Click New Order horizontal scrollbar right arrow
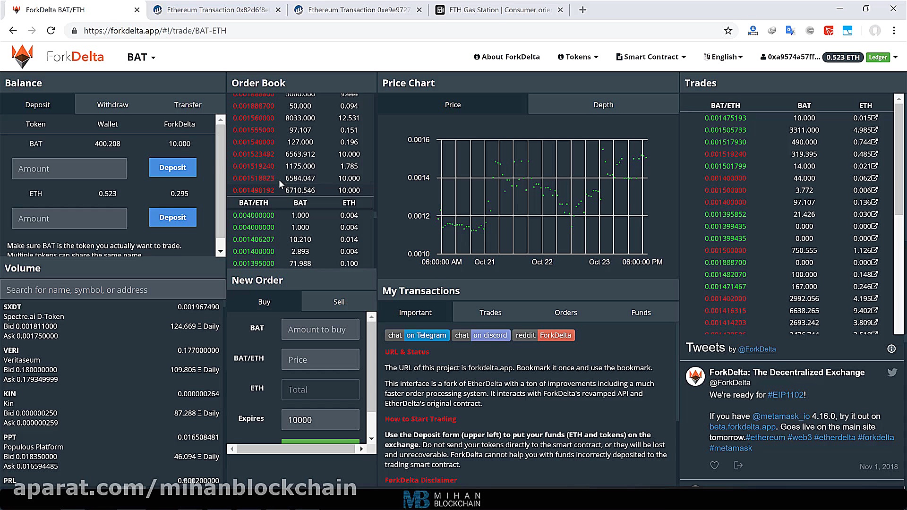907x510 pixels. [x=361, y=449]
